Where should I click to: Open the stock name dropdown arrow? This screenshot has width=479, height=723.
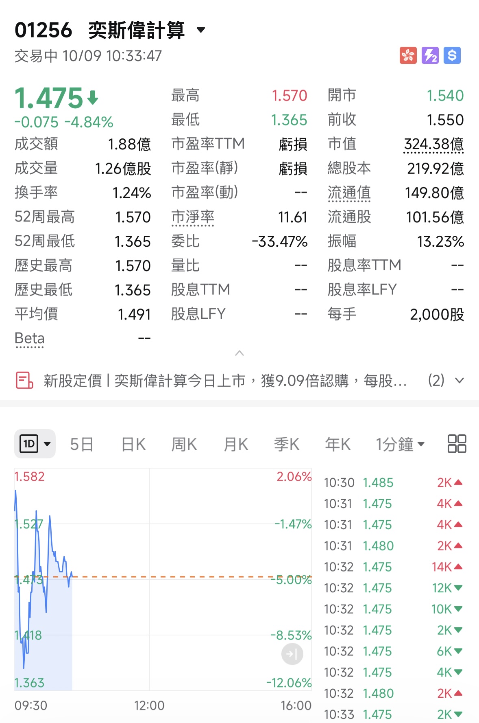pyautogui.click(x=201, y=30)
